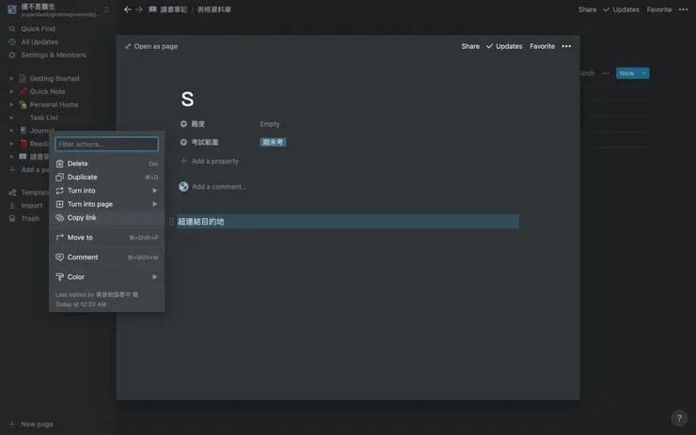Choose Copy link from the block menu
Viewport: 696px width, 435px height.
[x=106, y=218]
